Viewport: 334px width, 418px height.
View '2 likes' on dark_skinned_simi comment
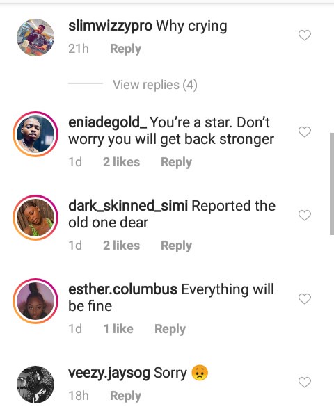[121, 246]
